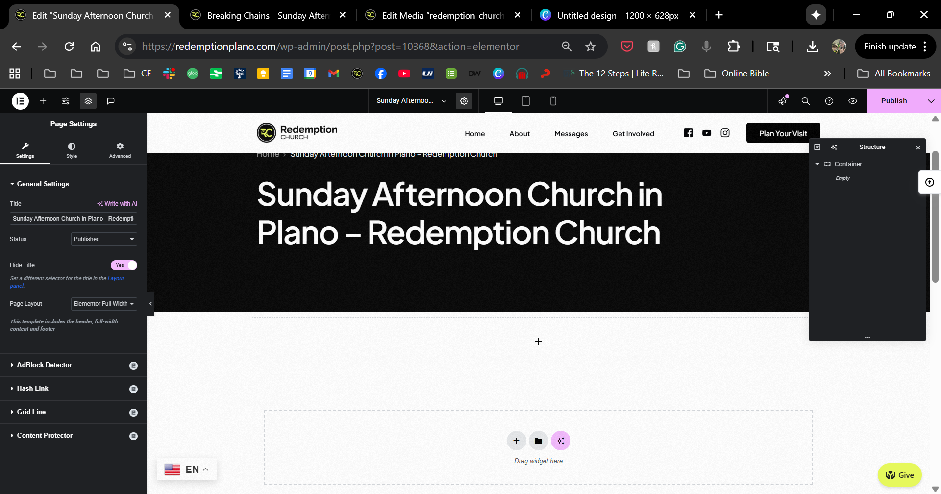Open Site Settings sliders icon

click(66, 101)
